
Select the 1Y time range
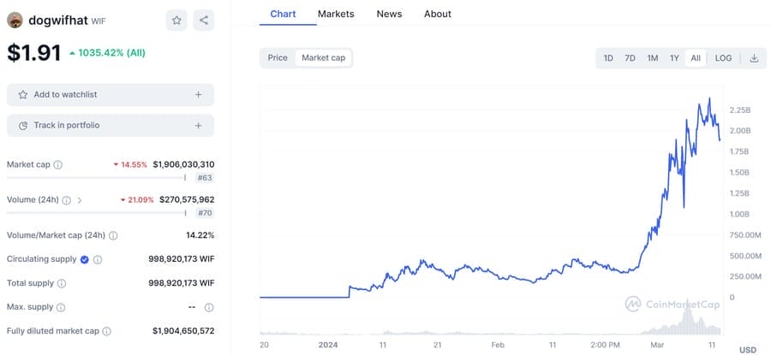tap(674, 58)
